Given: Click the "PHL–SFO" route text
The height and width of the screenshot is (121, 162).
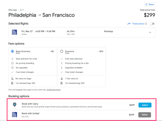Looking at the screenshot, I should [71, 34].
